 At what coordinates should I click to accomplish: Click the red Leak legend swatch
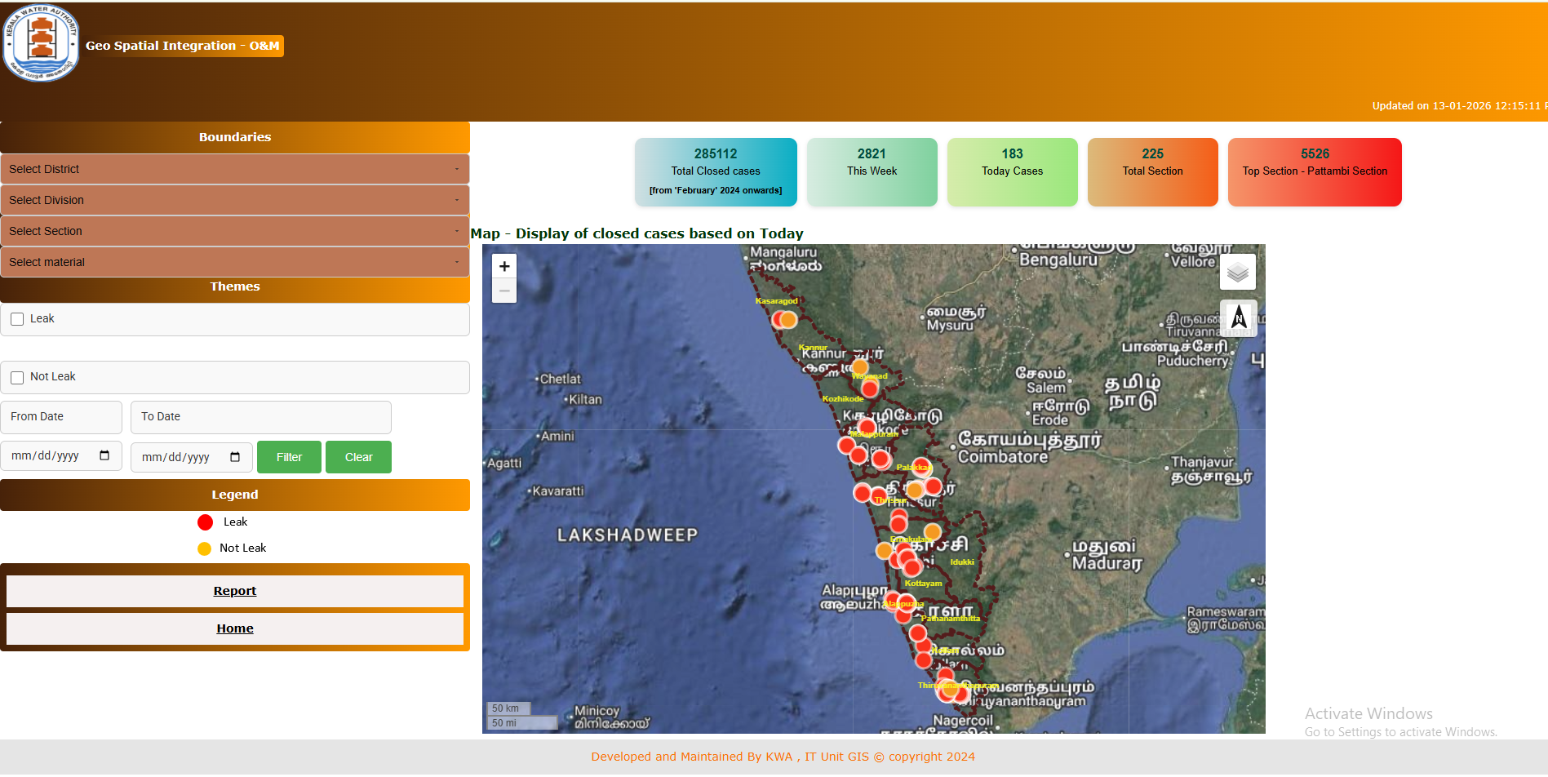[x=205, y=522]
